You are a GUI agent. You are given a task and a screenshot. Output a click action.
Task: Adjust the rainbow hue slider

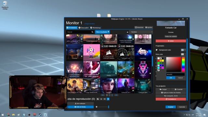183,64
